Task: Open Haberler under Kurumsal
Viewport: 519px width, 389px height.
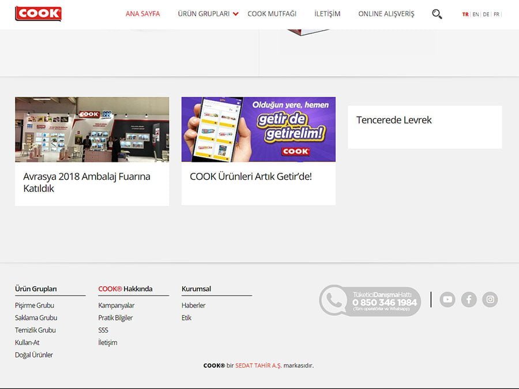Action: 193,305
